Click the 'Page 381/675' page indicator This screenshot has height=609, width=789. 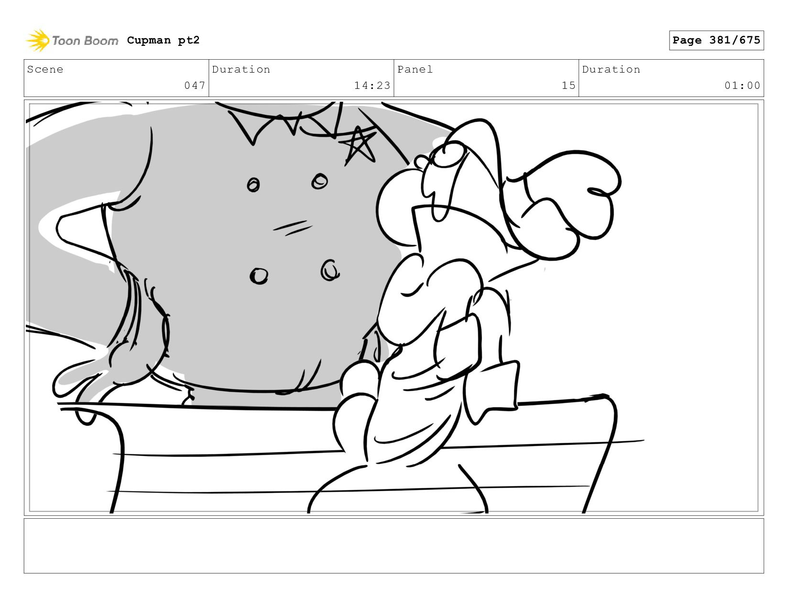[x=716, y=40]
